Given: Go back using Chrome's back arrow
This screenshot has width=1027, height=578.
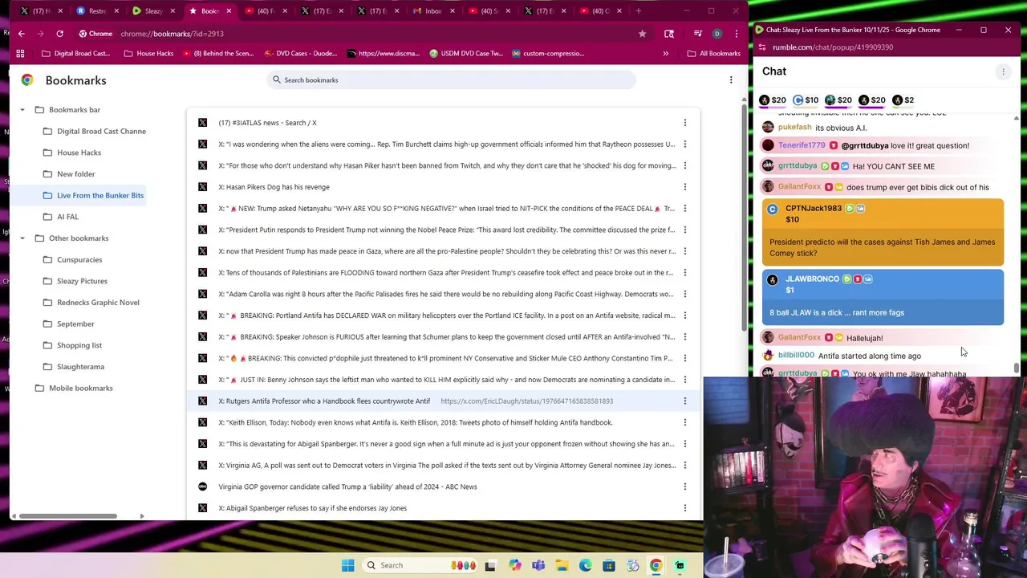Looking at the screenshot, I should click(22, 34).
